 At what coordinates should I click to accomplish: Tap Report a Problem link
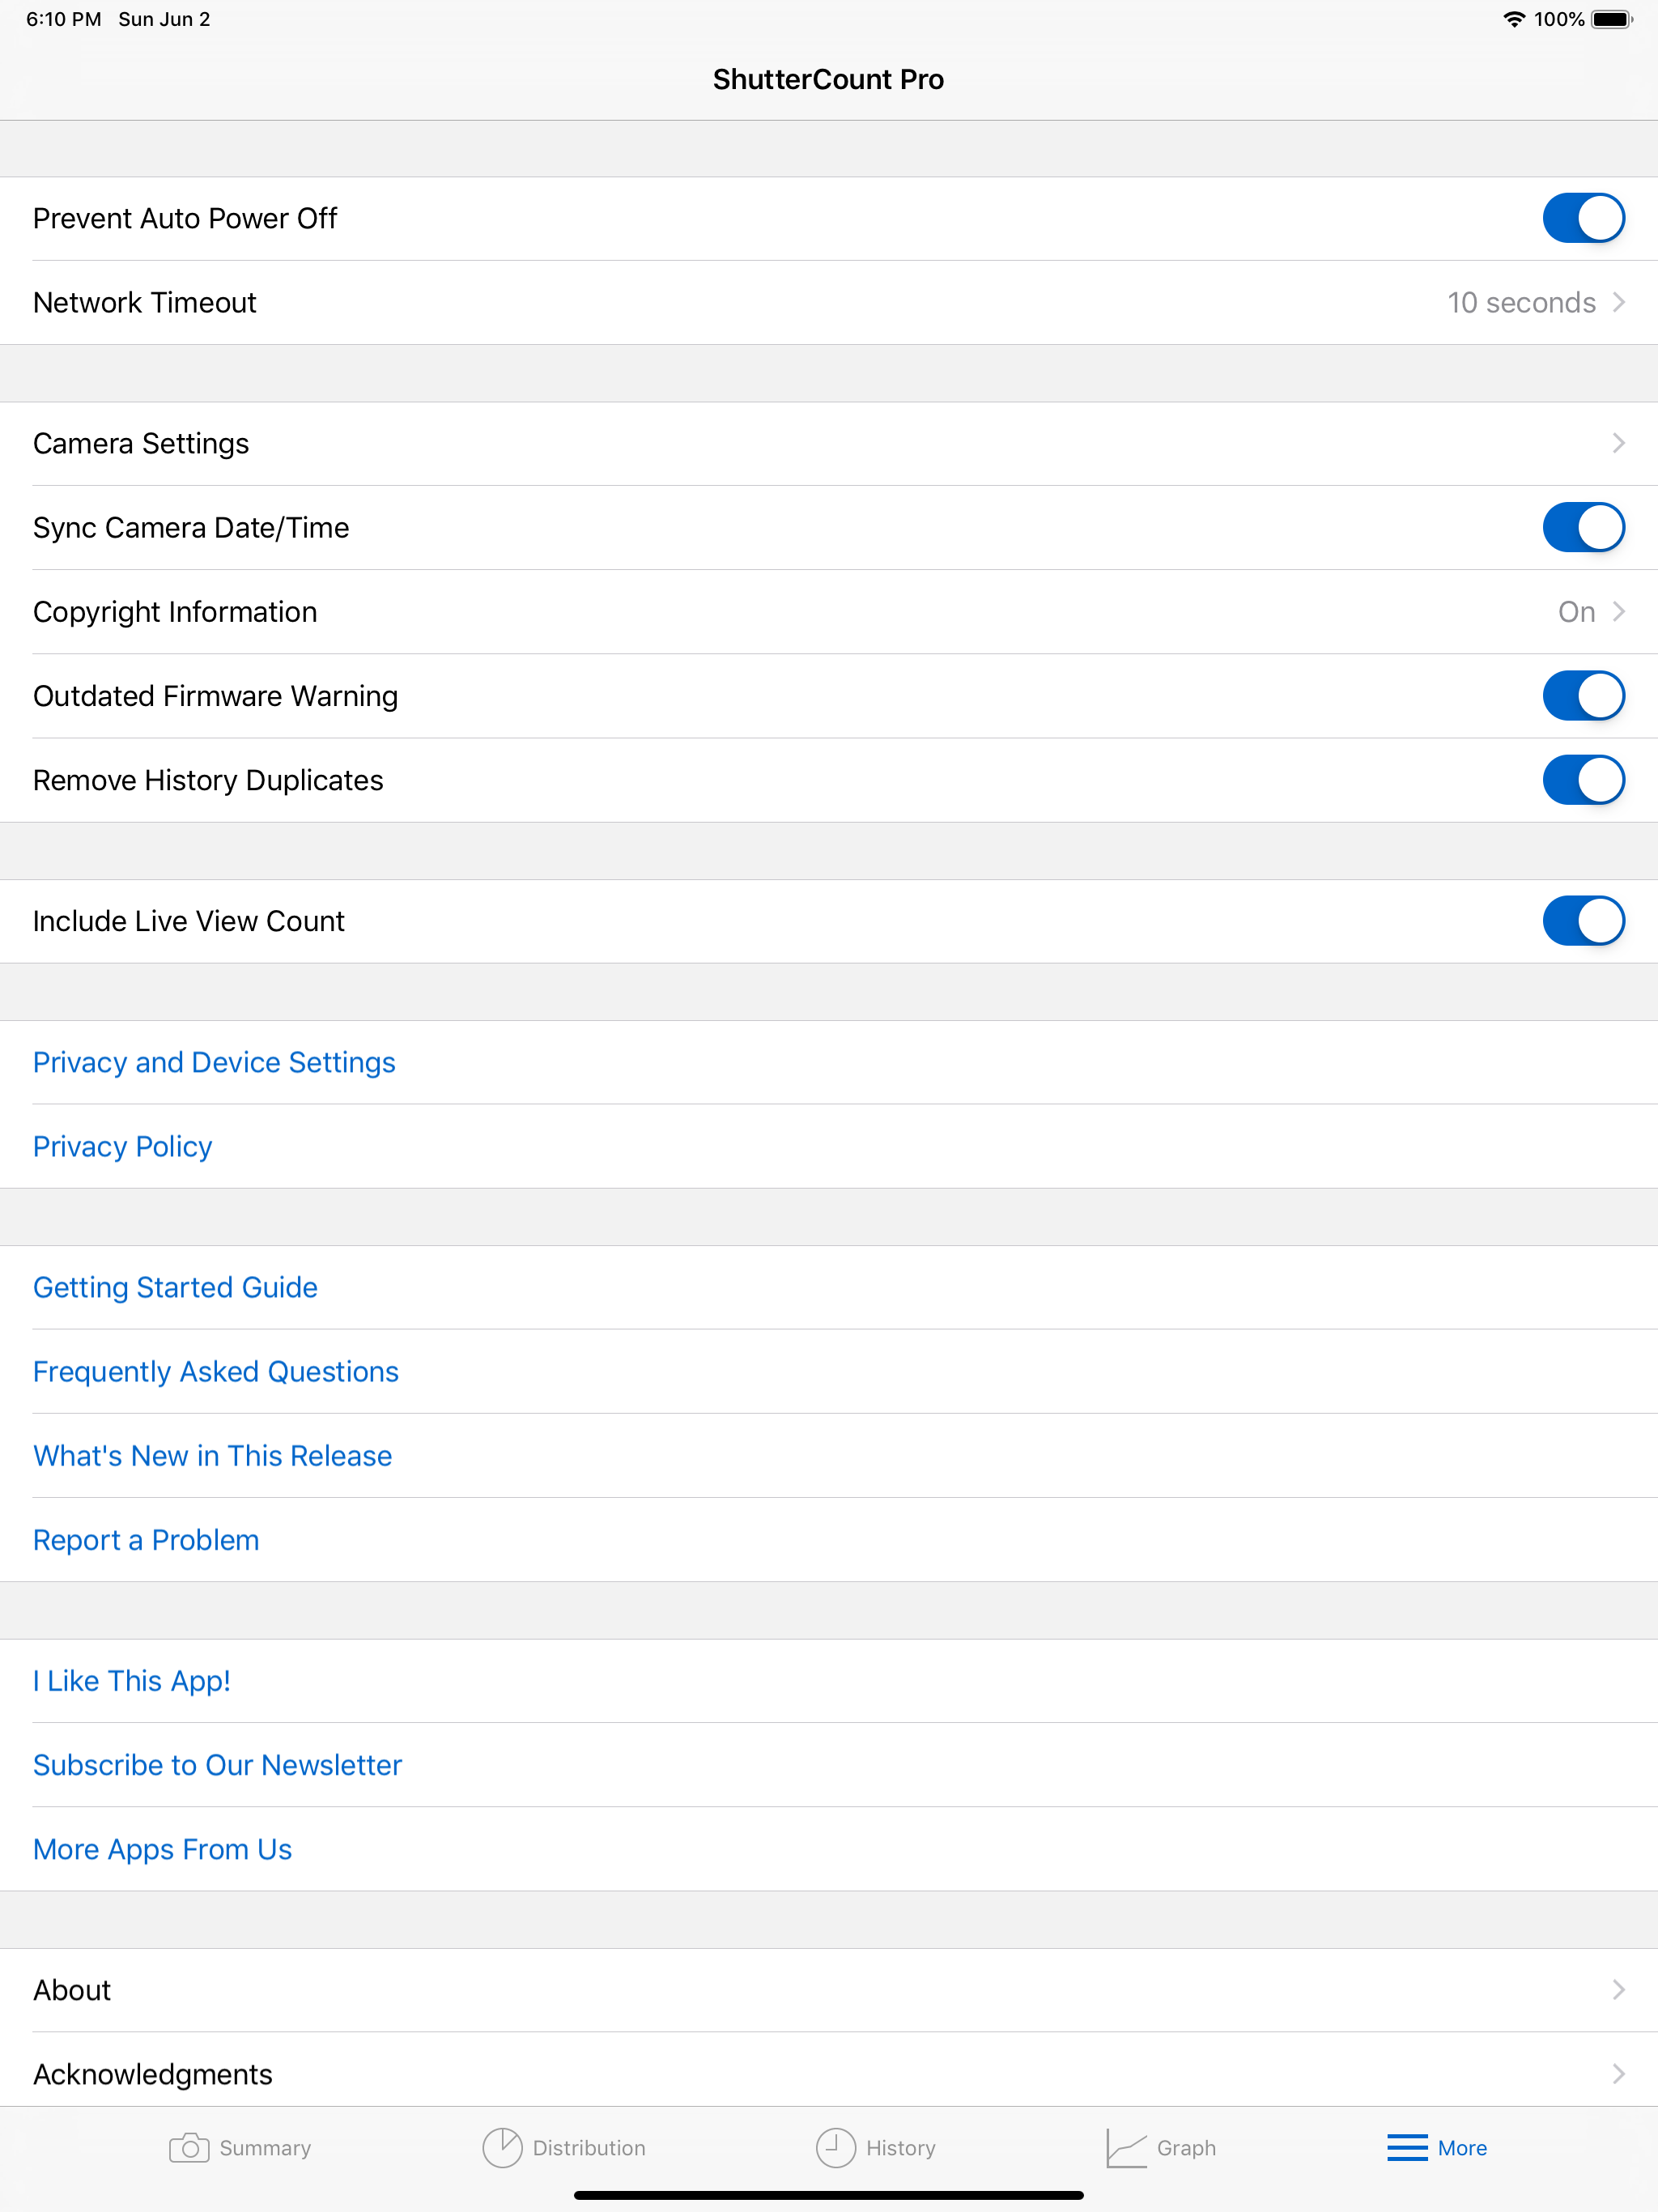(x=146, y=1540)
